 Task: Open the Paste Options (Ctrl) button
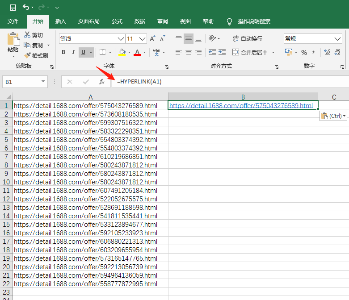[333, 116]
